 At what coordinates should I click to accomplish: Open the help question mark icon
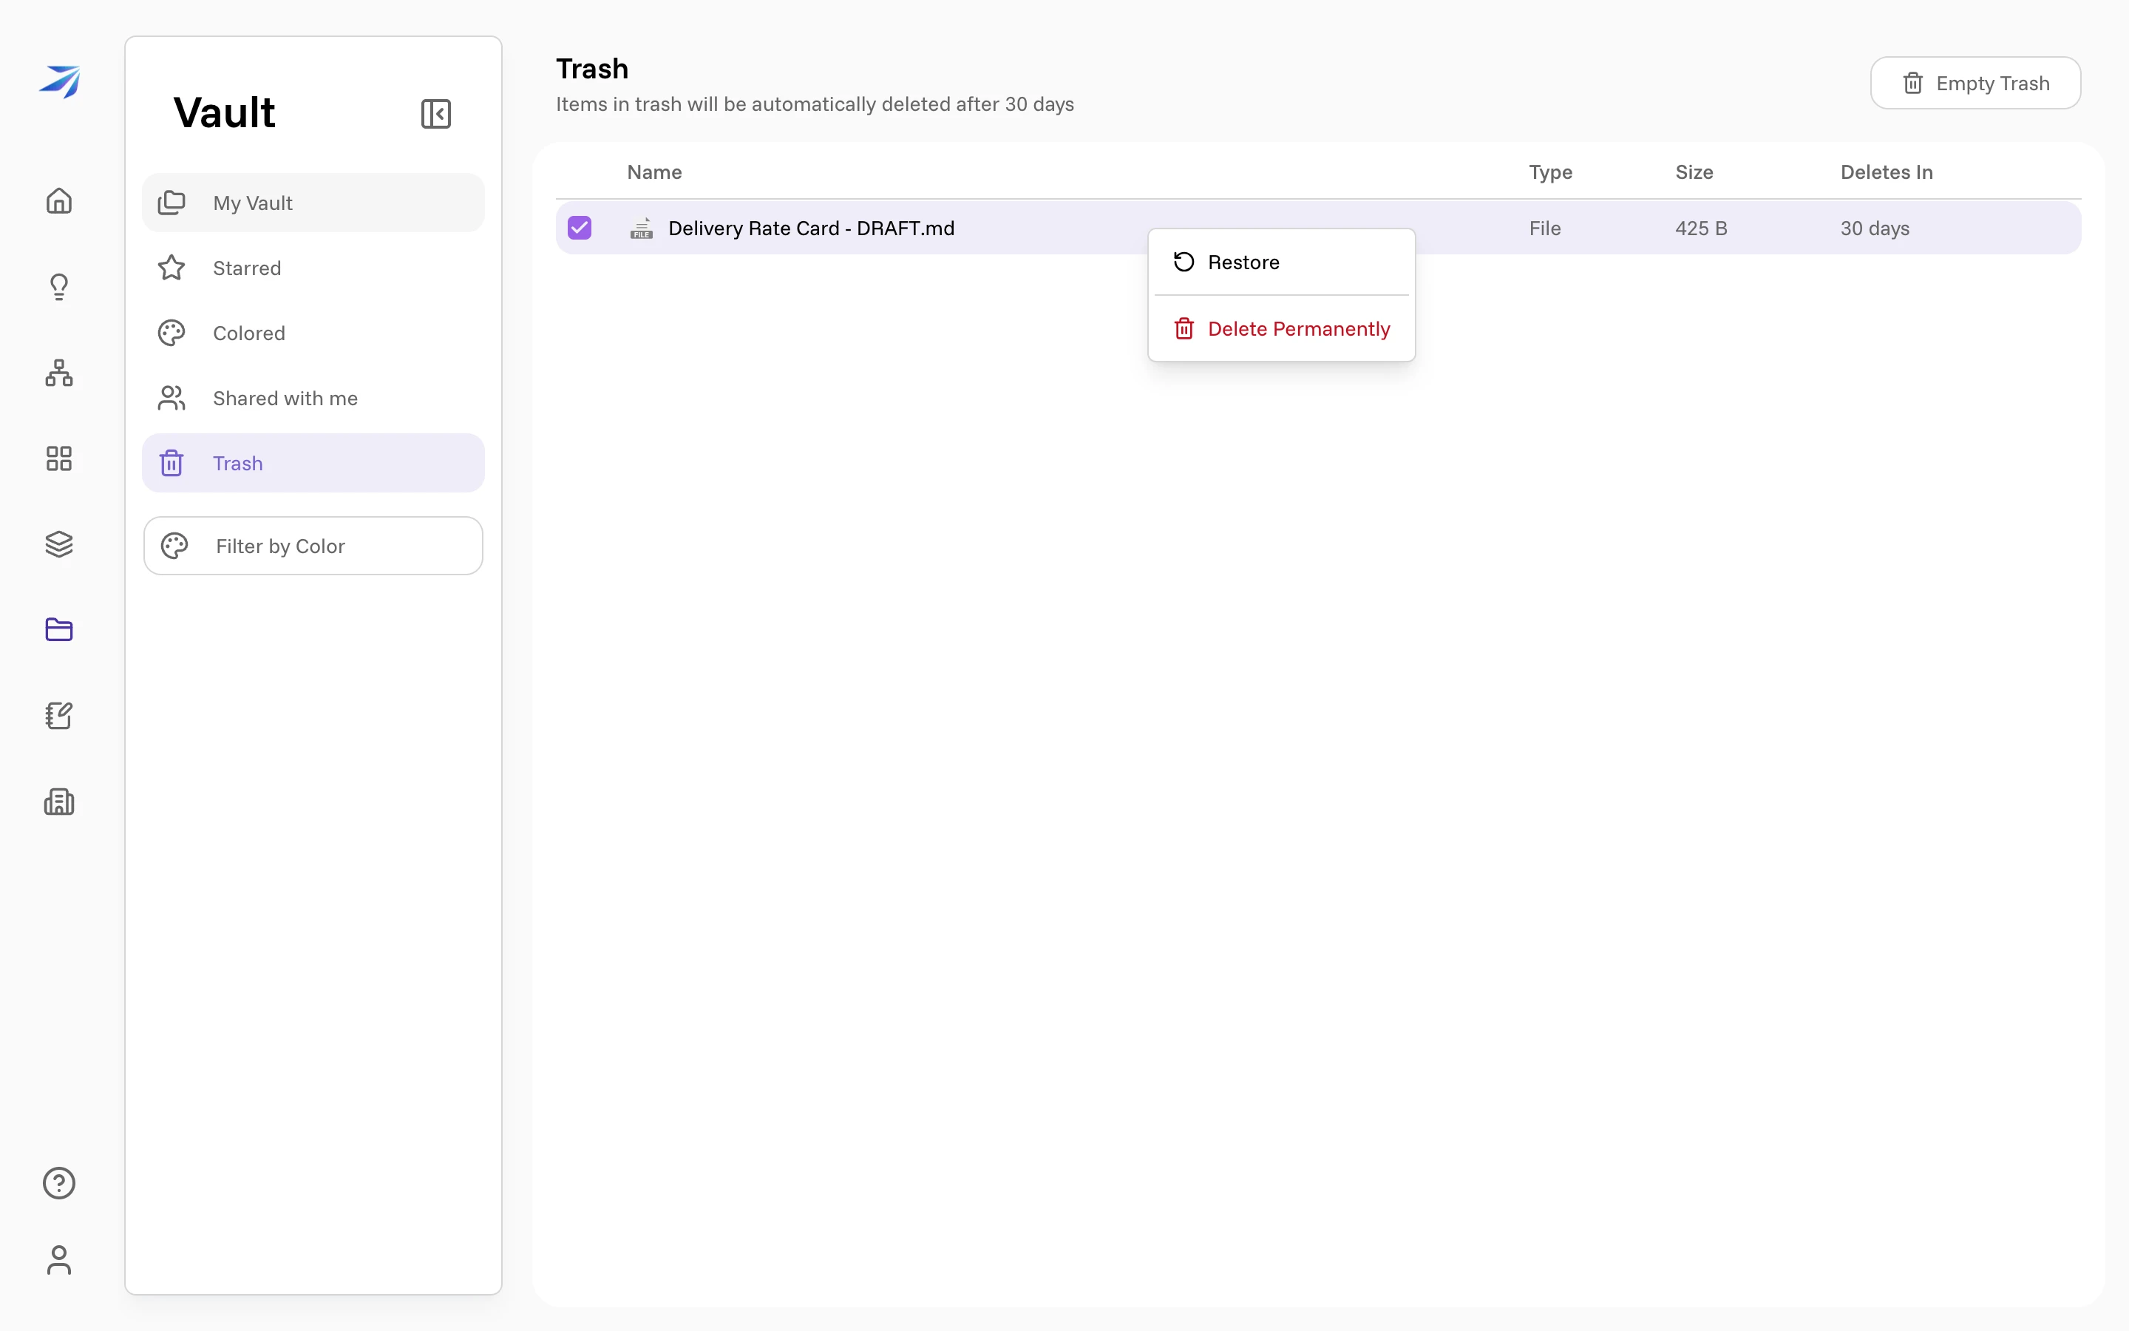59,1183
